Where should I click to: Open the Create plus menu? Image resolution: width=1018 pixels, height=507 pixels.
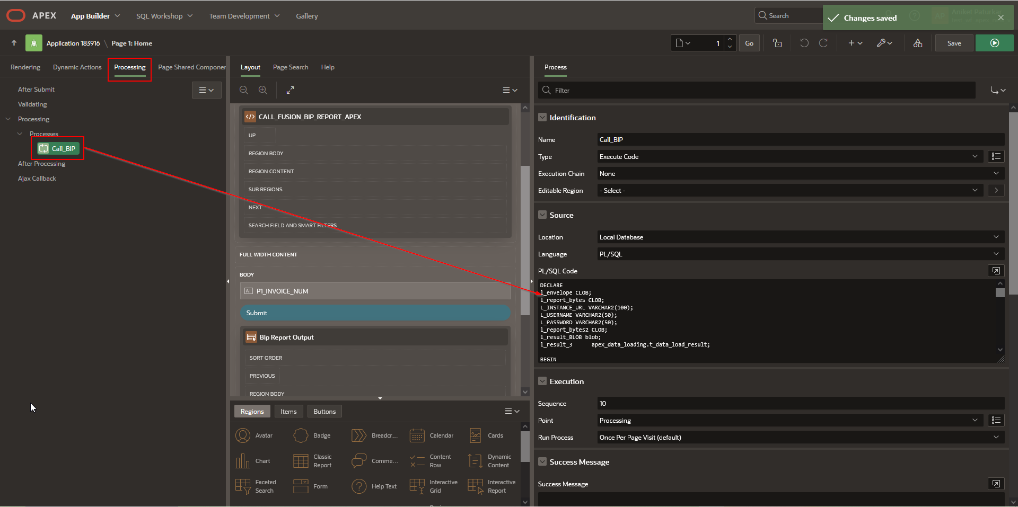pyautogui.click(x=855, y=43)
